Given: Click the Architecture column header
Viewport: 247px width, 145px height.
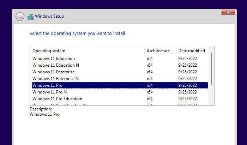Looking at the screenshot, I should point(160,51).
